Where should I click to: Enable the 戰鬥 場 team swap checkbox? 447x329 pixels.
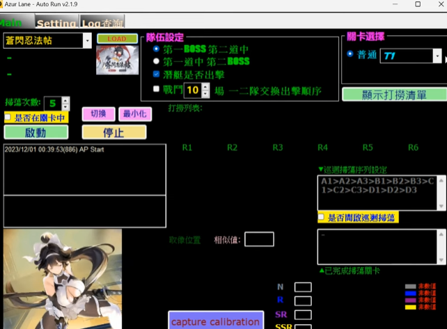pos(156,89)
